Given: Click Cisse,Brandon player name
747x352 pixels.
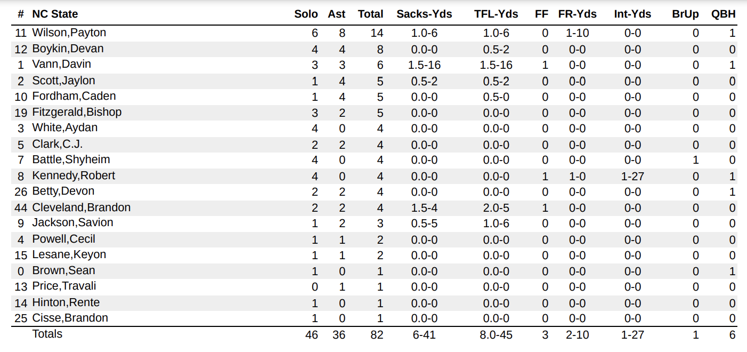Looking at the screenshot, I should 70,318.
